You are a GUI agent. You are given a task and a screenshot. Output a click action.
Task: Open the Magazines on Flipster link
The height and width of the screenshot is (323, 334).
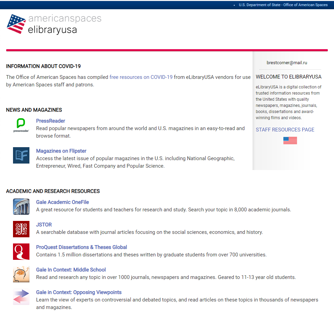click(x=61, y=151)
